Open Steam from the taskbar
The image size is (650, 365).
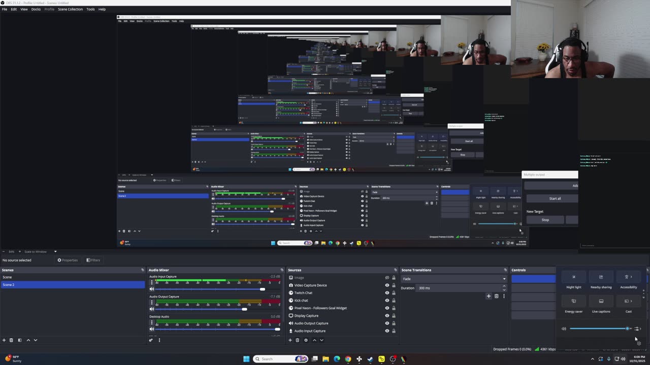[x=370, y=359]
